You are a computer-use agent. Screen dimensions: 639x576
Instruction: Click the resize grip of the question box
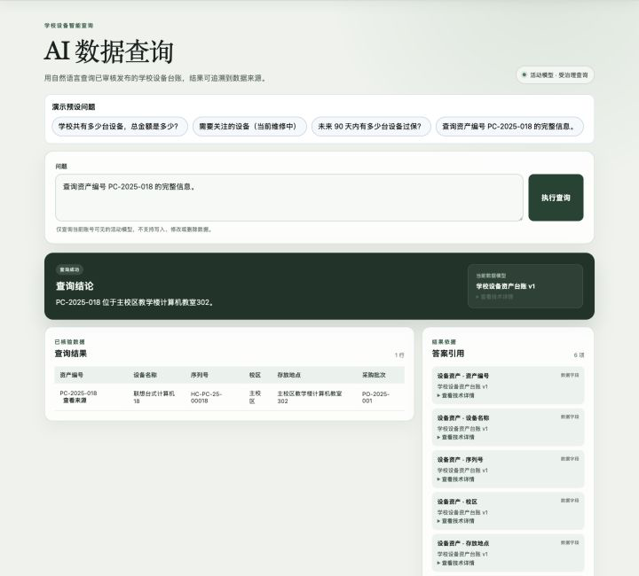tap(520, 219)
